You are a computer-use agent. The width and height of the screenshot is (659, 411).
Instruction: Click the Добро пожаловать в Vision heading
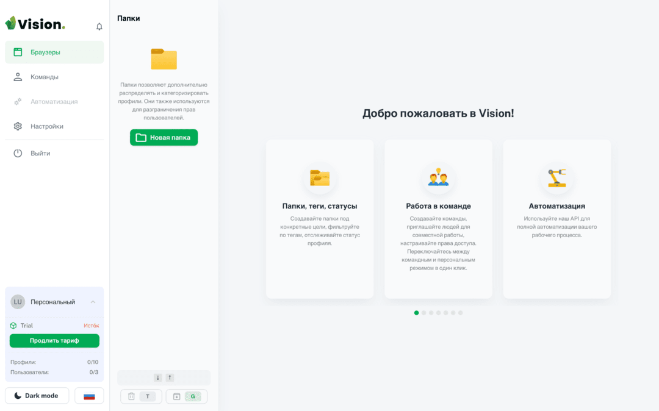(x=438, y=113)
